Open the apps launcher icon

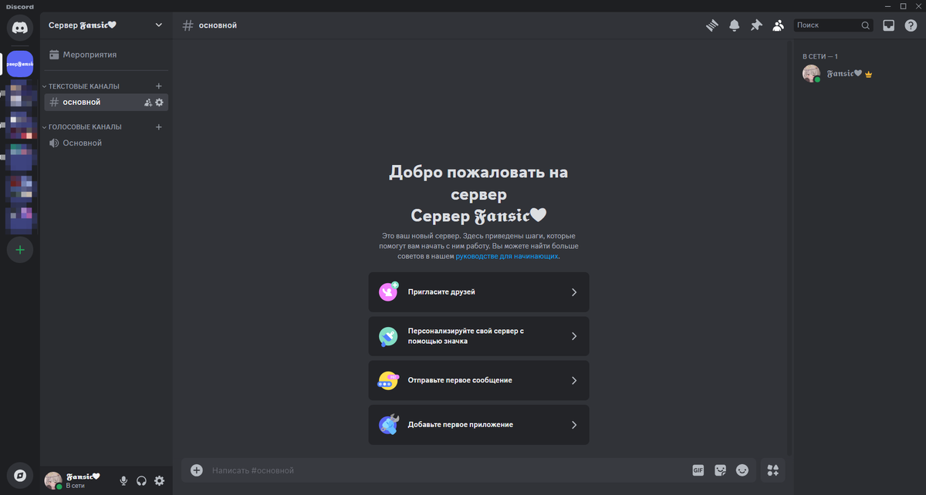[x=773, y=470]
